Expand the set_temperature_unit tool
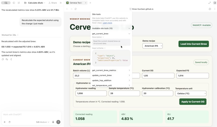The height and width of the screenshot is (127, 217). click(x=111, y=85)
